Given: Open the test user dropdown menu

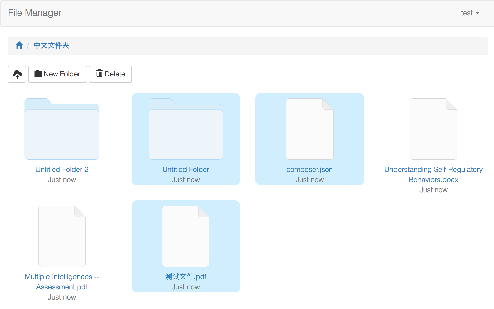Looking at the screenshot, I should [x=470, y=13].
